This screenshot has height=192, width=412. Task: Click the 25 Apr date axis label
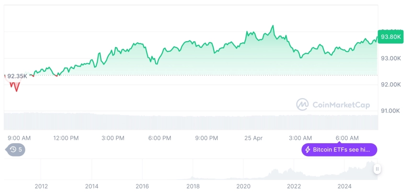(x=253, y=138)
